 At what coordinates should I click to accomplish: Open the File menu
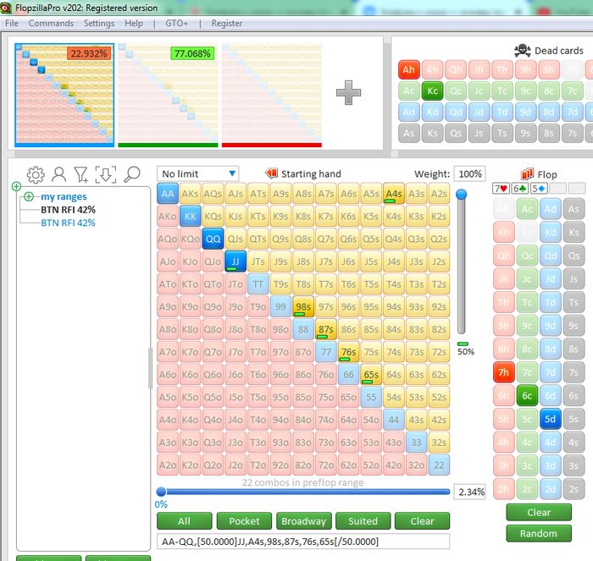click(x=12, y=23)
